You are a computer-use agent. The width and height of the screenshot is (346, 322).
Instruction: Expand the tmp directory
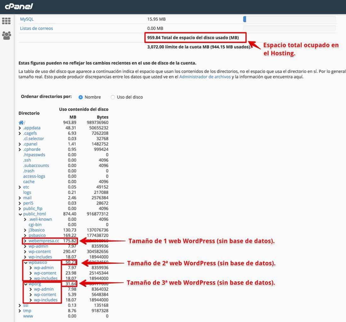click(20, 311)
